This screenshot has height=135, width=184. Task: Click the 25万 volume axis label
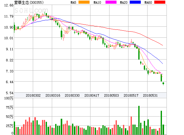coord(10,126)
